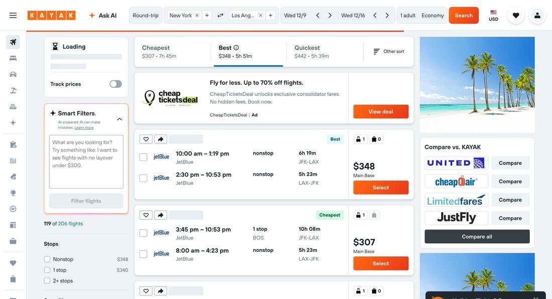
Task: Select the $348 Main Base fare
Action: [x=381, y=188]
